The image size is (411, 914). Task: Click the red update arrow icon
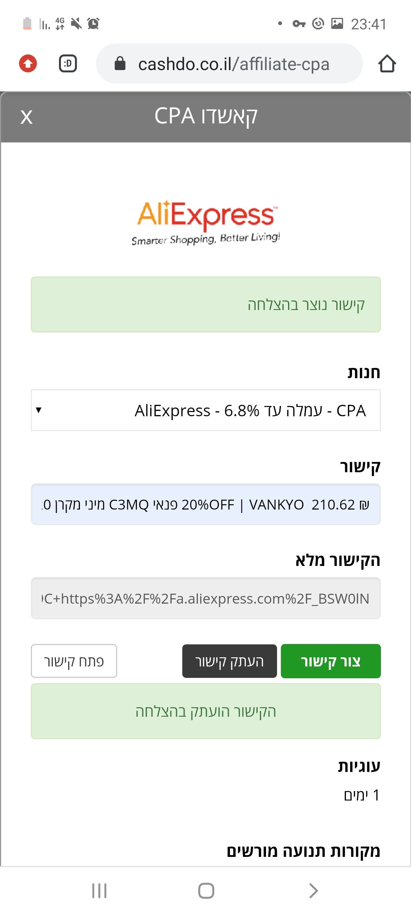pos(28,64)
